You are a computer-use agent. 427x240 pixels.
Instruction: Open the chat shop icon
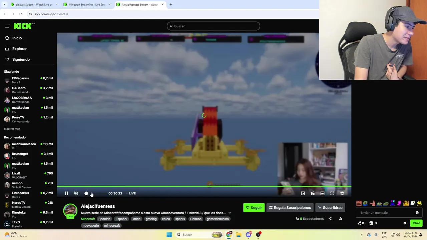coord(371,223)
